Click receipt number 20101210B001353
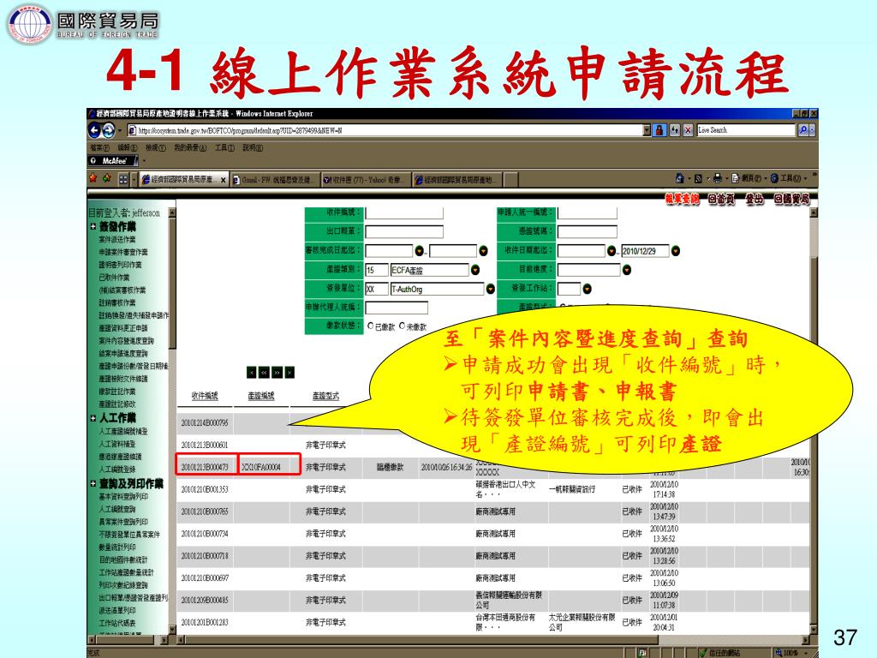The image size is (877, 658). click(x=205, y=489)
